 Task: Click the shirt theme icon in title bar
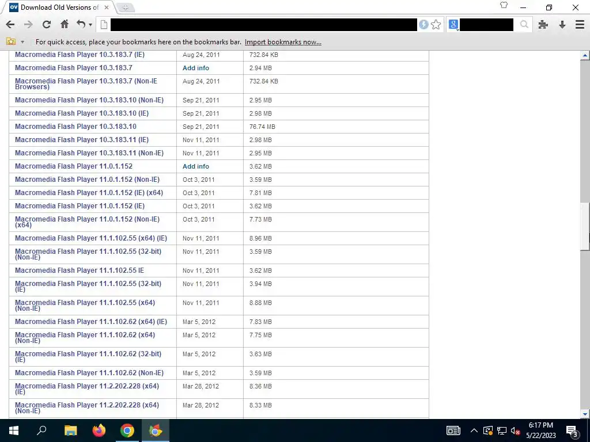[504, 5]
